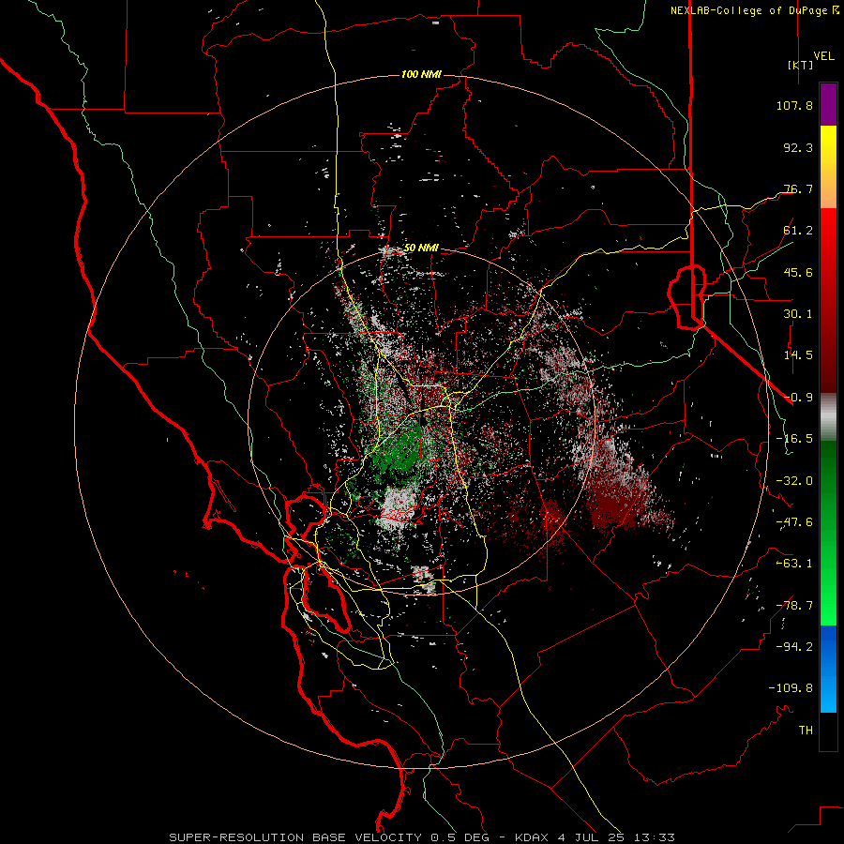This screenshot has width=844, height=844.
Task: Click the 107.8 velocity scale value
Action: tap(794, 105)
